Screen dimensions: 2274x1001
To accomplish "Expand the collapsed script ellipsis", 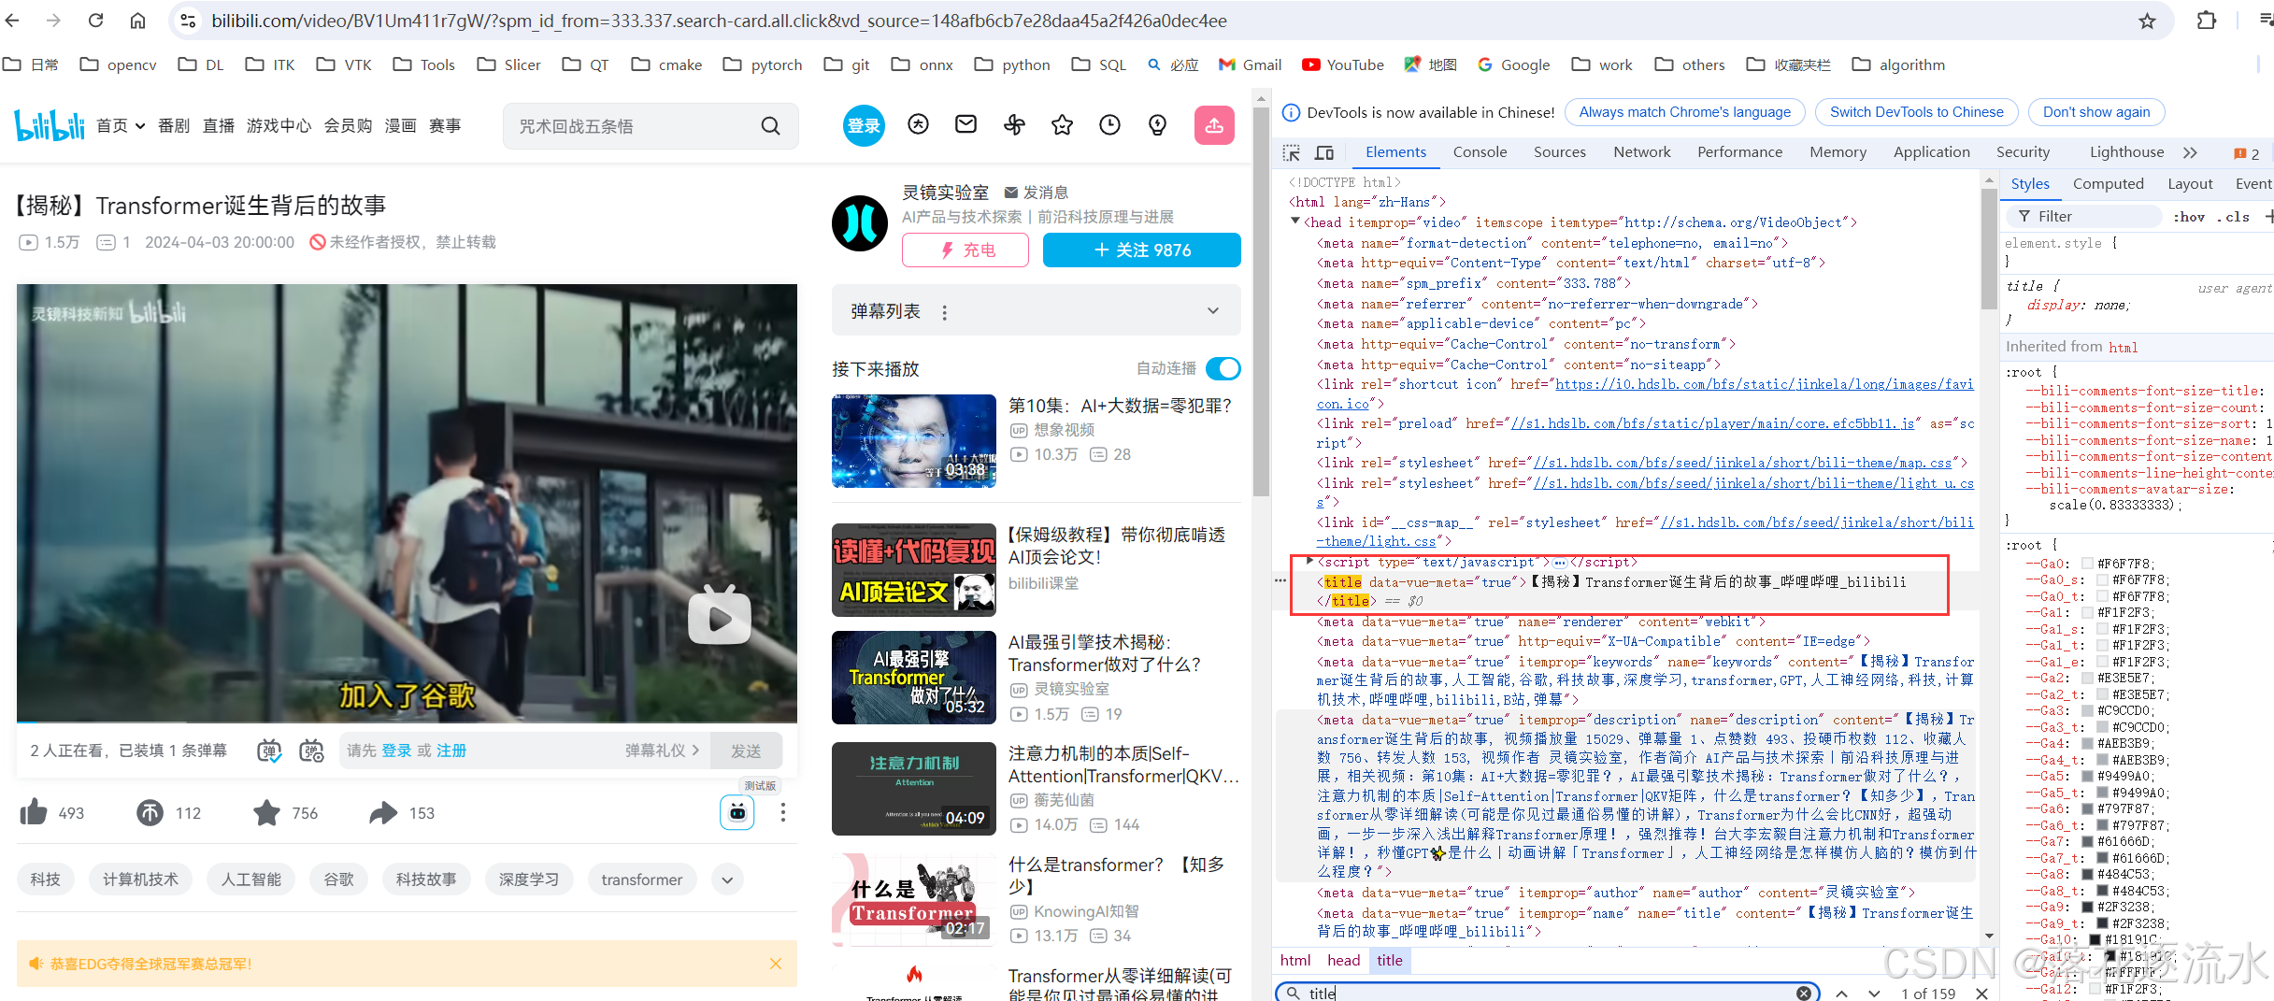I will click(1559, 563).
